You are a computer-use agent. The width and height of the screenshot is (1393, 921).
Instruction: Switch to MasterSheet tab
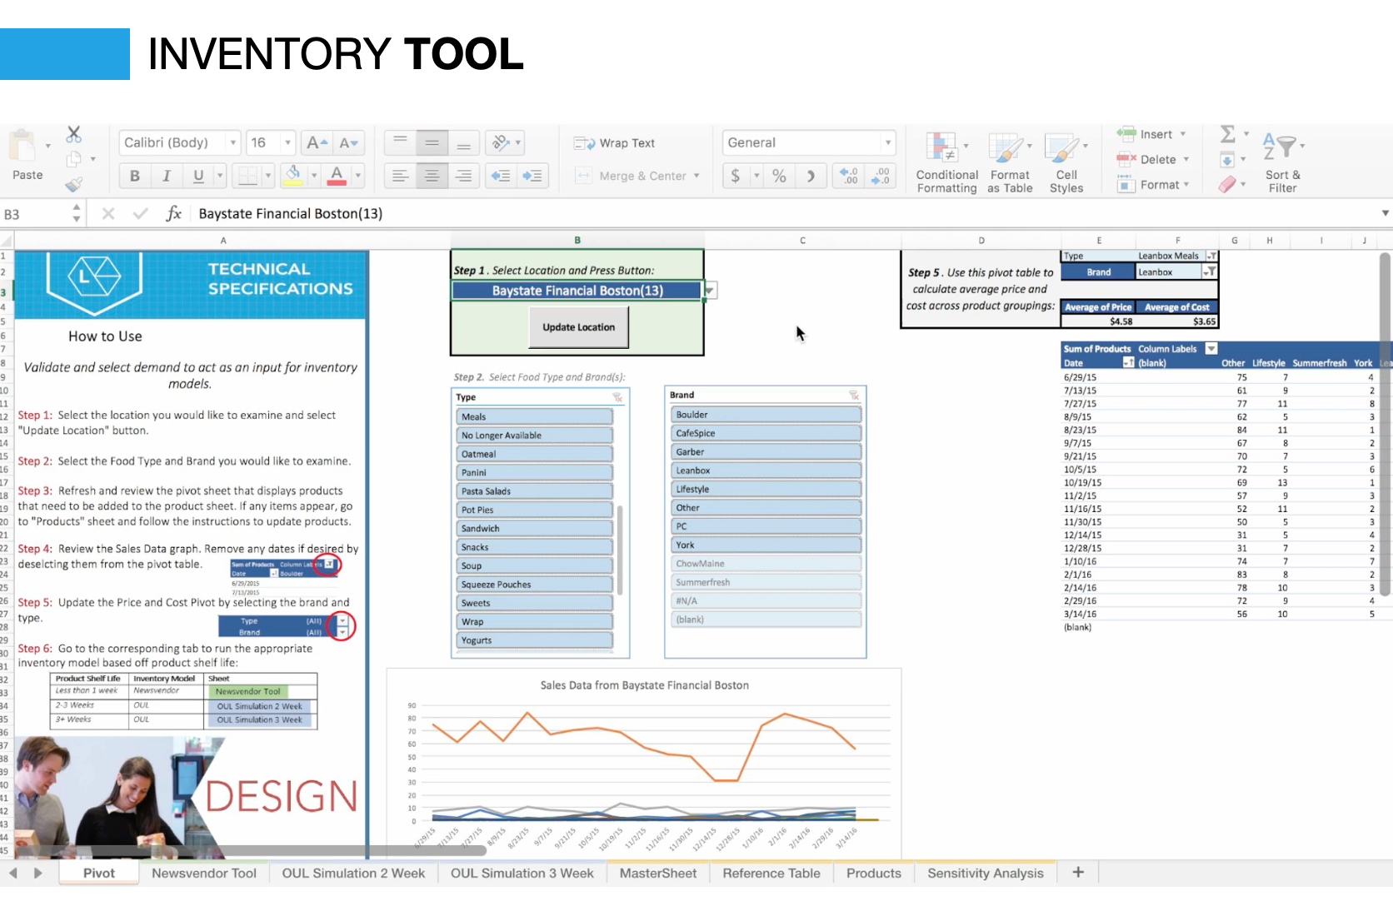tap(657, 874)
